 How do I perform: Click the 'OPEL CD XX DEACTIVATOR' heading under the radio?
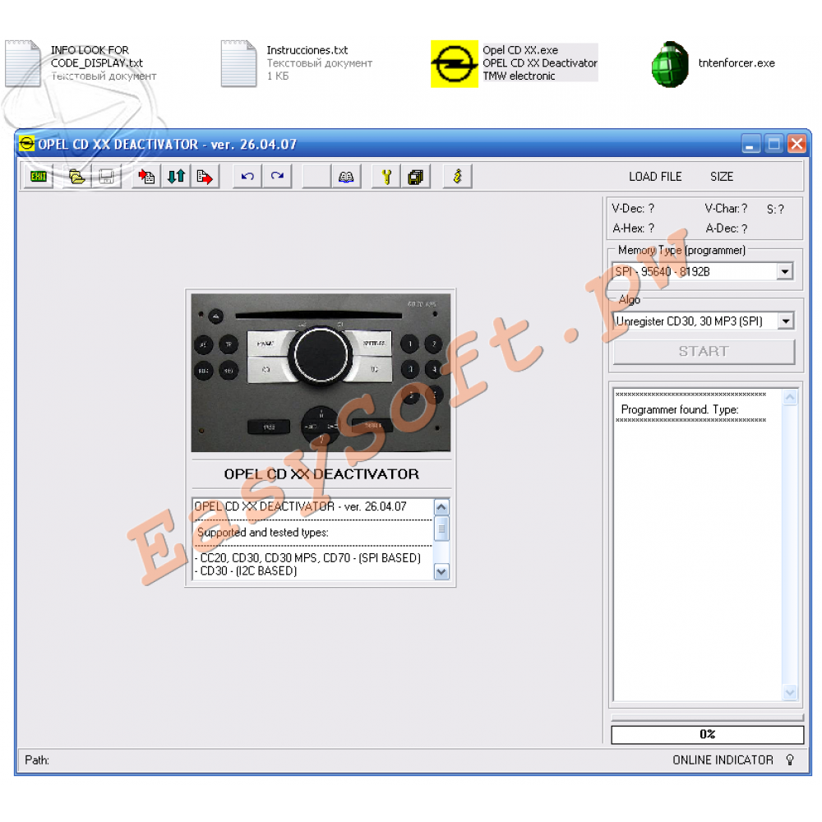coord(321,474)
